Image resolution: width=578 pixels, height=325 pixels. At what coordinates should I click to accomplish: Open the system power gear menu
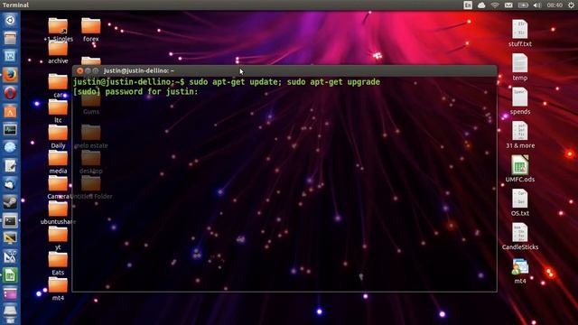click(571, 5)
